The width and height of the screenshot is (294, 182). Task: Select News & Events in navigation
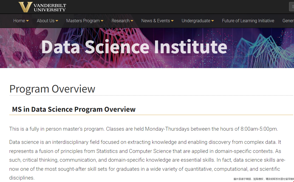(x=156, y=21)
